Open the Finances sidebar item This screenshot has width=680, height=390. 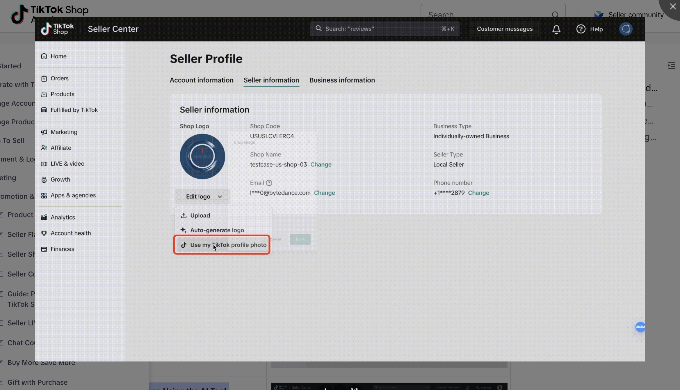[x=62, y=249]
